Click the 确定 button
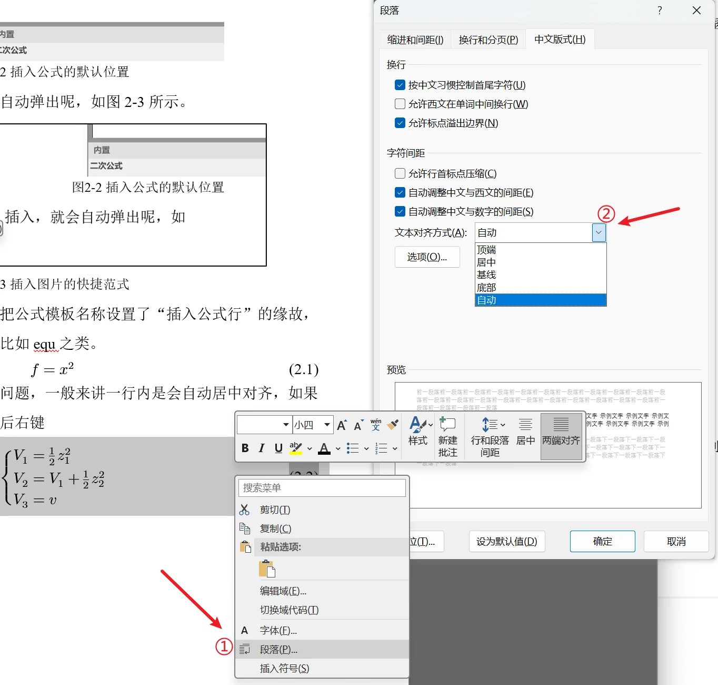Screen dimensions: 718x685 click(x=602, y=541)
